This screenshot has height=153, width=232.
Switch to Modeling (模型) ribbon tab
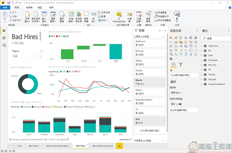(40, 8)
